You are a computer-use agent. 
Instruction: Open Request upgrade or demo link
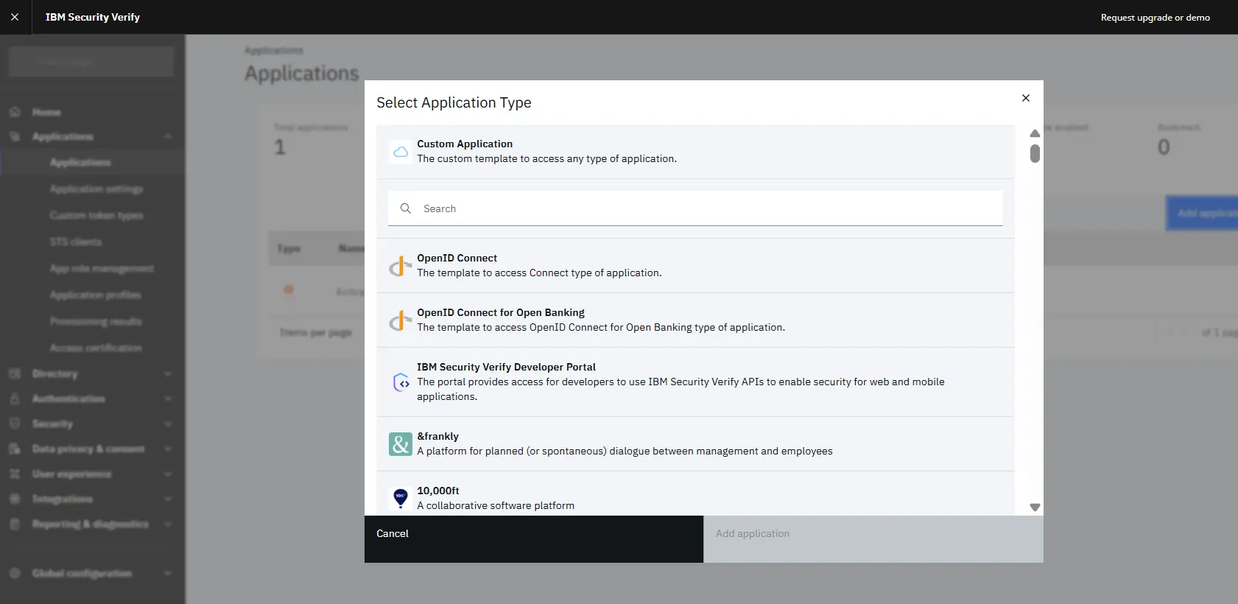click(1155, 18)
